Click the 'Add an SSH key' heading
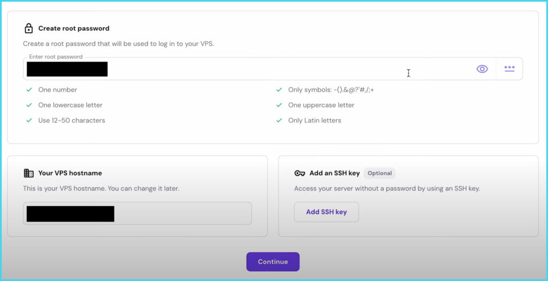This screenshot has height=281, width=548. click(x=334, y=173)
